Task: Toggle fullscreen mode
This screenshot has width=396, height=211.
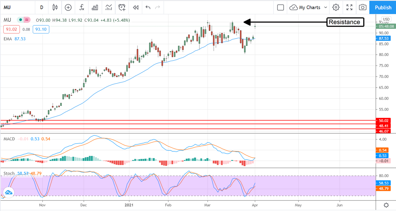Action: click(349, 7)
